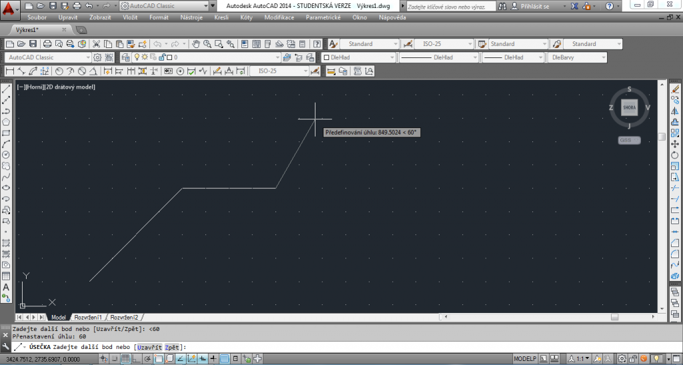683x365 pixels.
Task: Select the Line tool in Draw toolbar
Action: 6,89
